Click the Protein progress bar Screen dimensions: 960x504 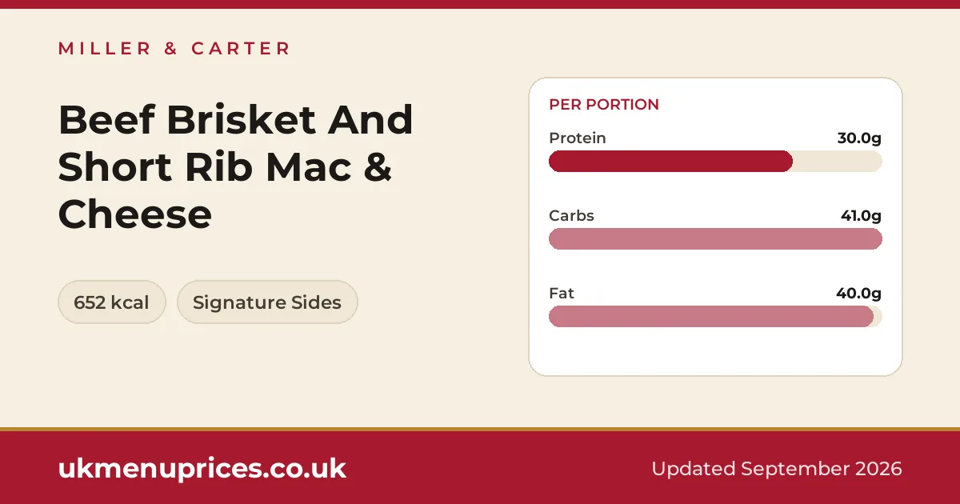pos(715,161)
